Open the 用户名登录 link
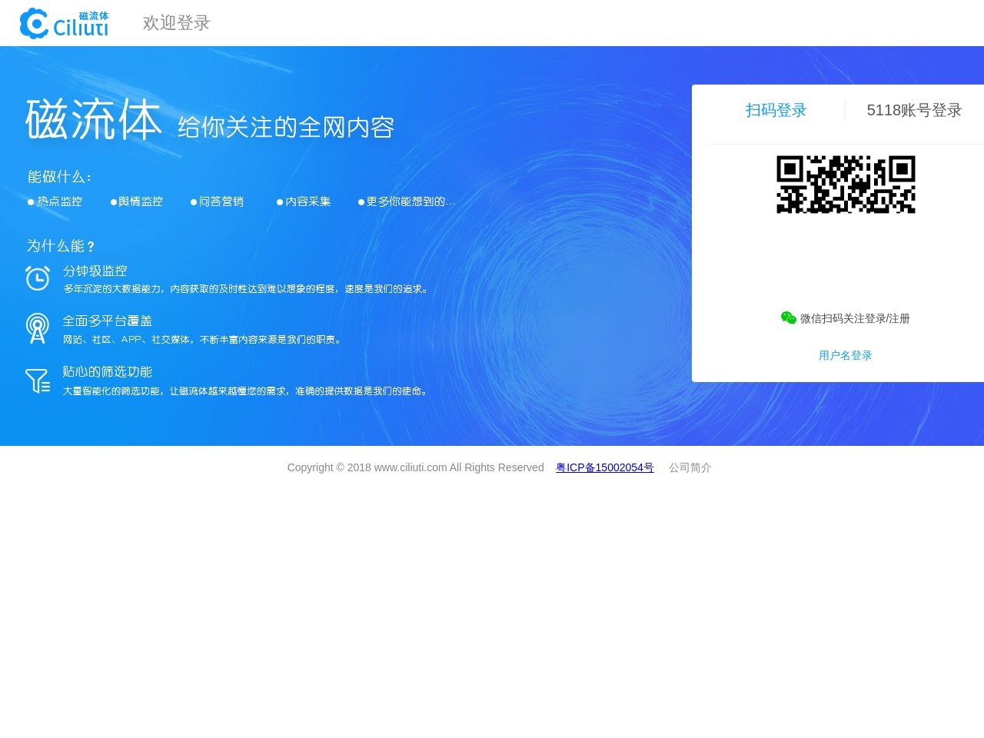The width and height of the screenshot is (984, 738). point(845,355)
